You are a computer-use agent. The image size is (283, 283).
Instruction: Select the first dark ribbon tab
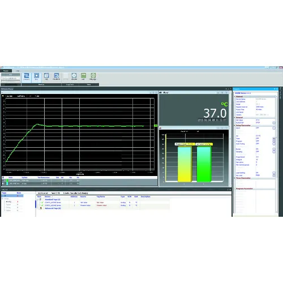coord(6,71)
